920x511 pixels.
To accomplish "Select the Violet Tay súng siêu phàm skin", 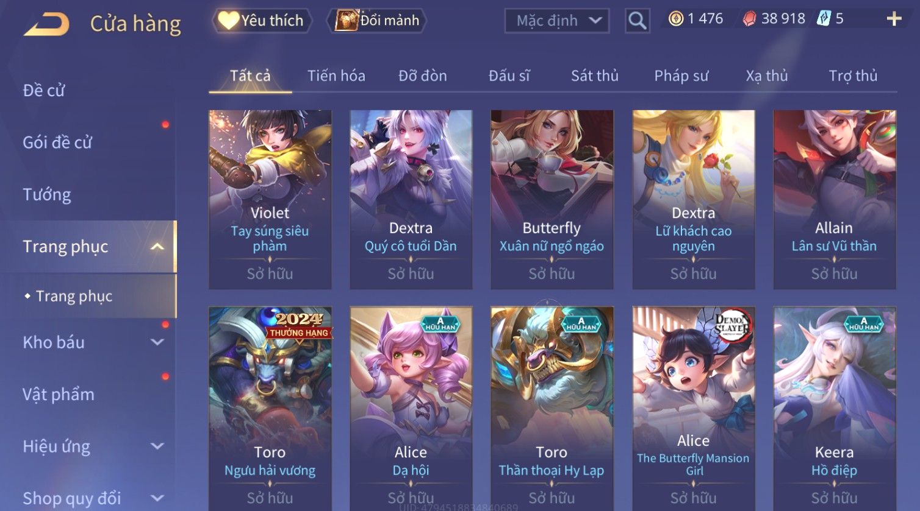I will pyautogui.click(x=270, y=199).
